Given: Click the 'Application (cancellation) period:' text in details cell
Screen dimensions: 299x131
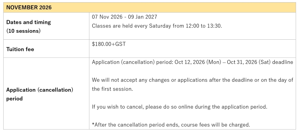Looking at the screenshot, I should [133, 62].
